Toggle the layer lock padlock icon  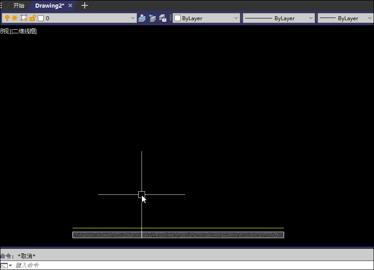32,18
